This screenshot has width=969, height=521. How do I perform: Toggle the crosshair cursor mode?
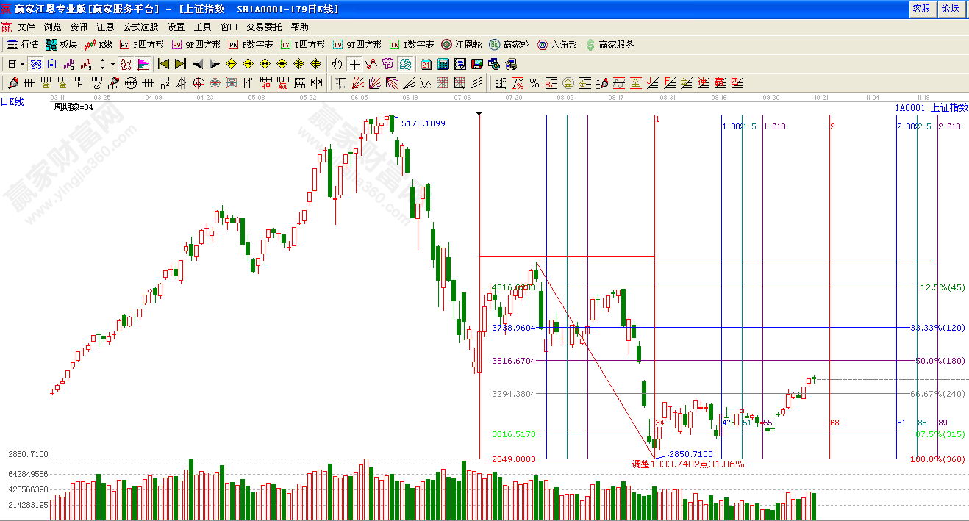pyautogui.click(x=354, y=64)
